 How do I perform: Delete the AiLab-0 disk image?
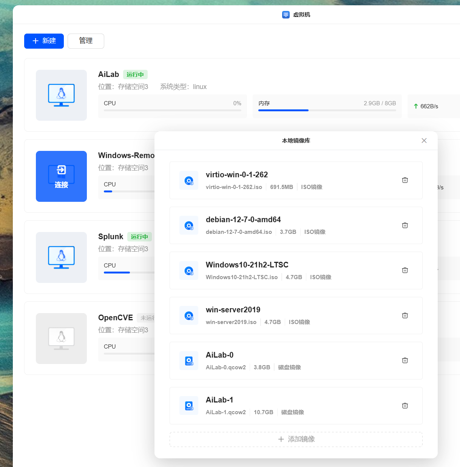tap(405, 361)
